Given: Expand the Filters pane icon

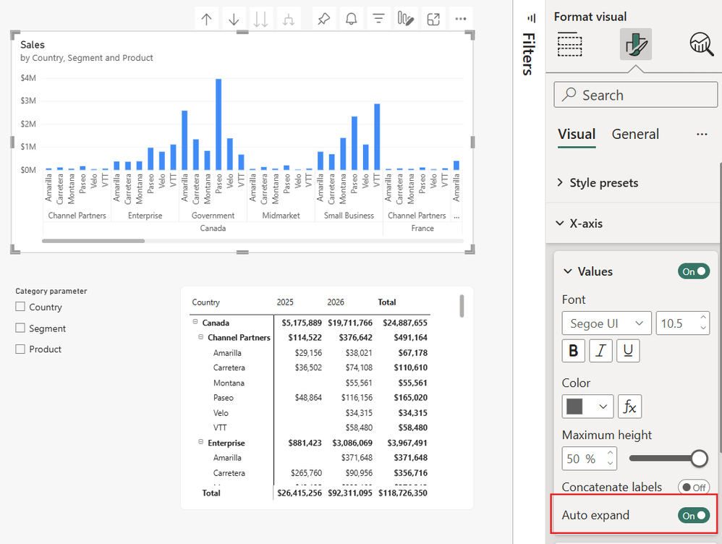Looking at the screenshot, I should 531,18.
